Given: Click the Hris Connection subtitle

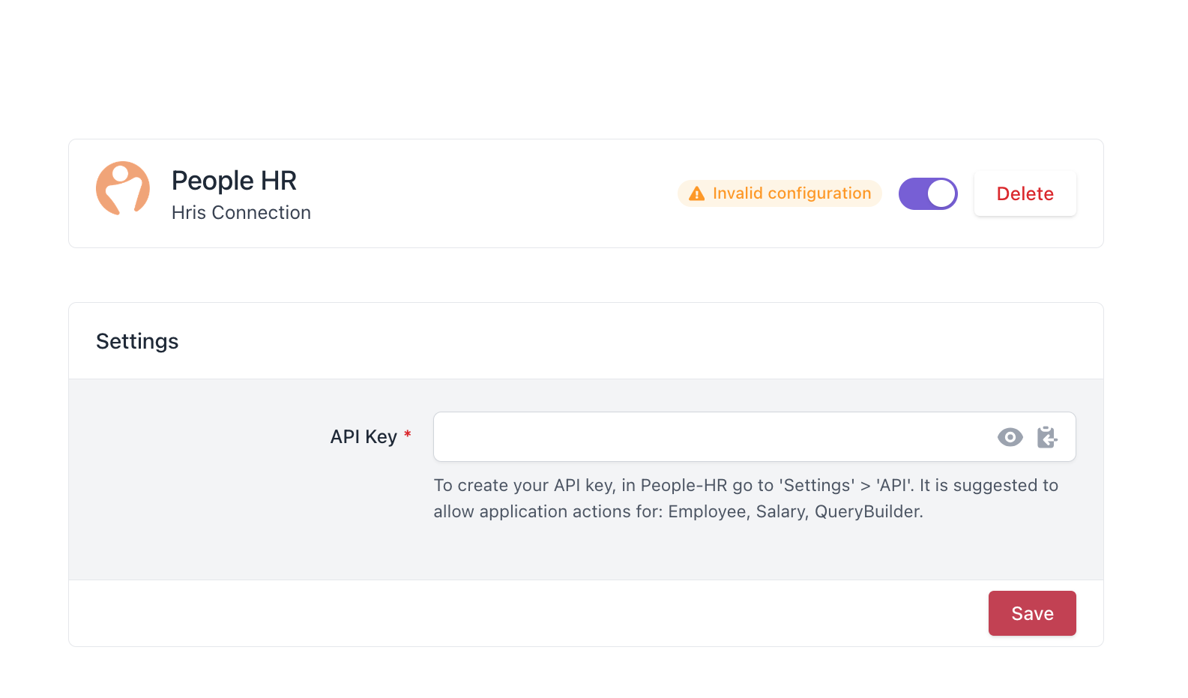Looking at the screenshot, I should click(x=241, y=213).
